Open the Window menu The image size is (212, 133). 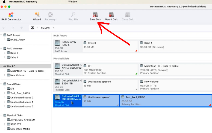pyautogui.click(x=73, y=2)
